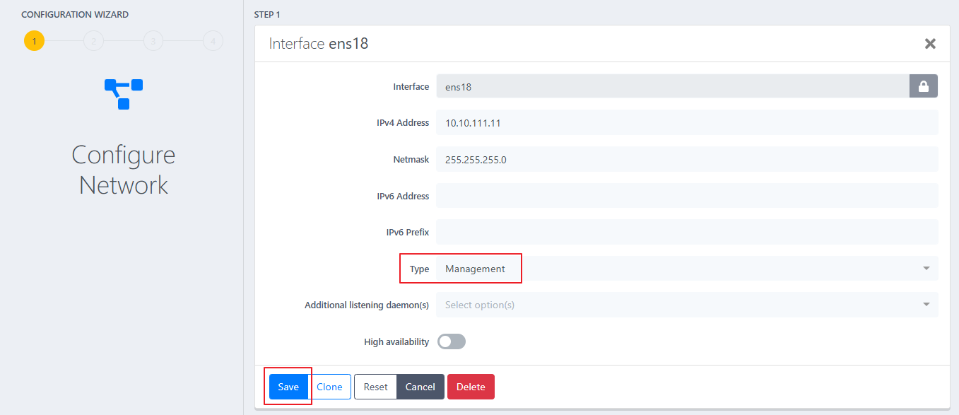
Task: Click the Netmask label
Action: (411, 159)
